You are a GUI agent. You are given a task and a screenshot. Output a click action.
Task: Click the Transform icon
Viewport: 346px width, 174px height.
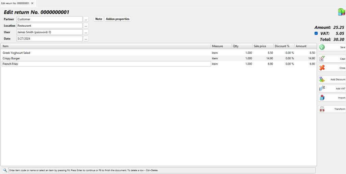tap(322, 109)
